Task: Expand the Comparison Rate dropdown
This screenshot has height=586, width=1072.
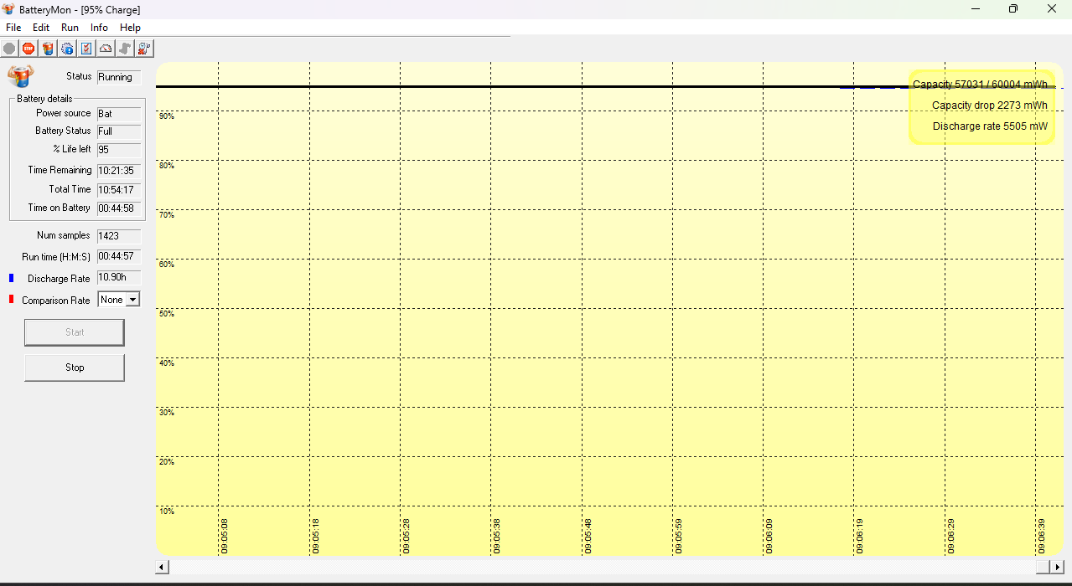Action: tap(132, 300)
